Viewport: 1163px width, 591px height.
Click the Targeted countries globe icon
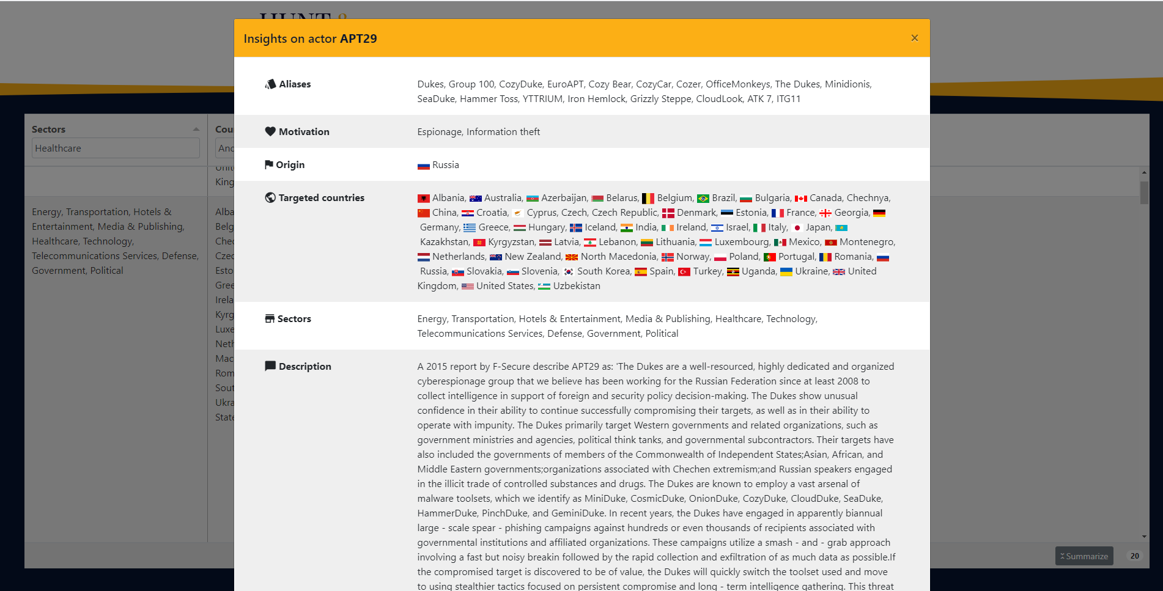(x=270, y=197)
